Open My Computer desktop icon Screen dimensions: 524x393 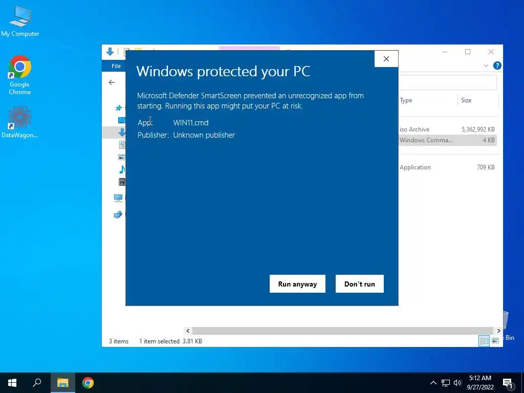click(20, 20)
